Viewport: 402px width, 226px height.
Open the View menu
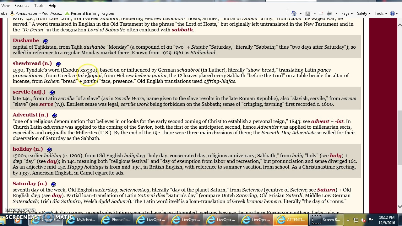(x=5, y=6)
